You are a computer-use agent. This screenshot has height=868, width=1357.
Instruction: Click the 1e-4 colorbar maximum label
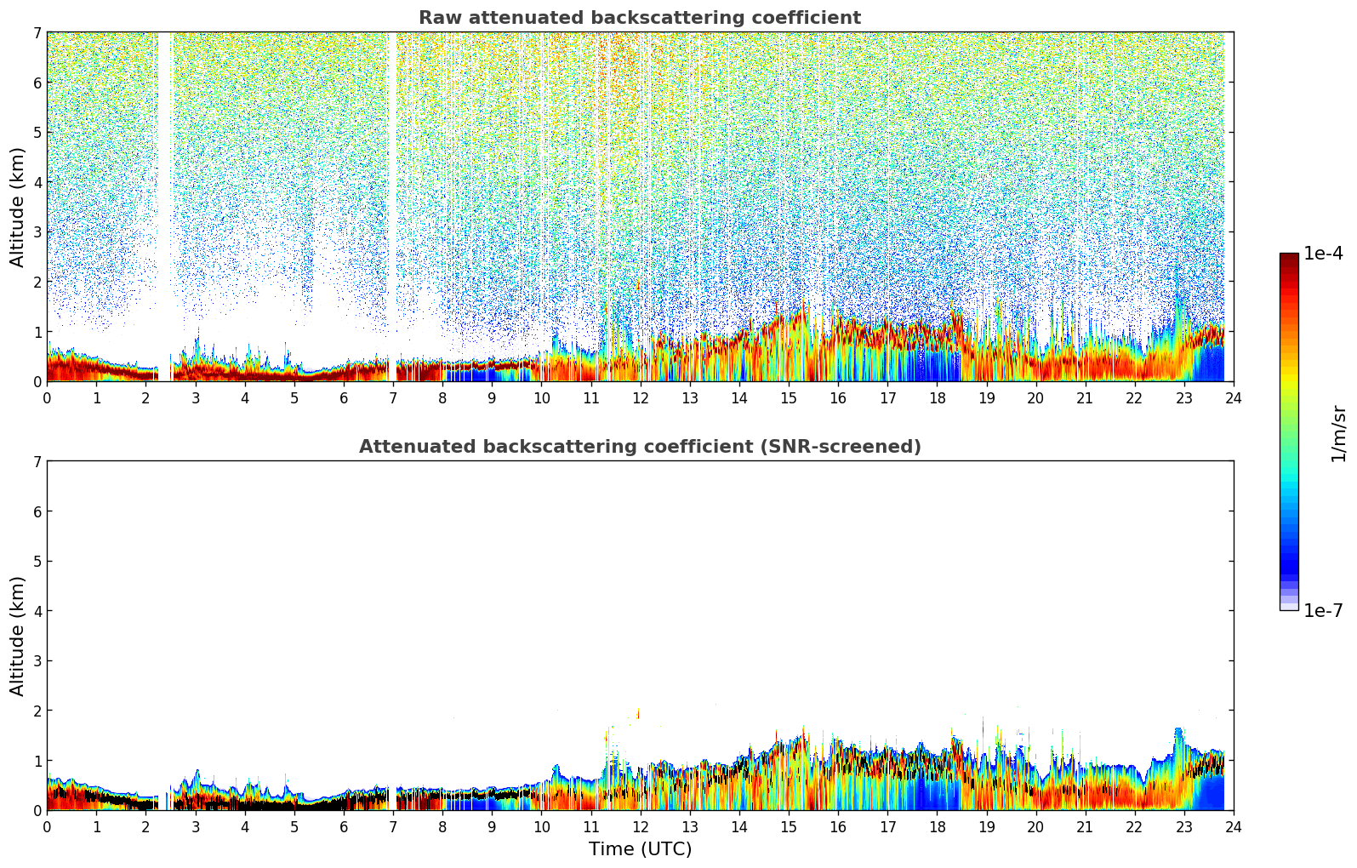coord(1323,254)
